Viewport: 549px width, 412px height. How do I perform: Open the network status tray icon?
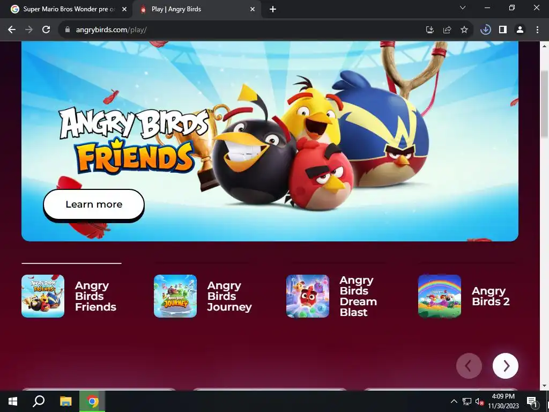point(467,401)
